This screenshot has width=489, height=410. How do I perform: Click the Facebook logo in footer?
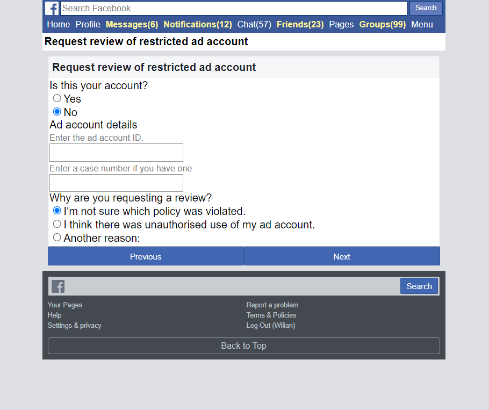pos(58,286)
